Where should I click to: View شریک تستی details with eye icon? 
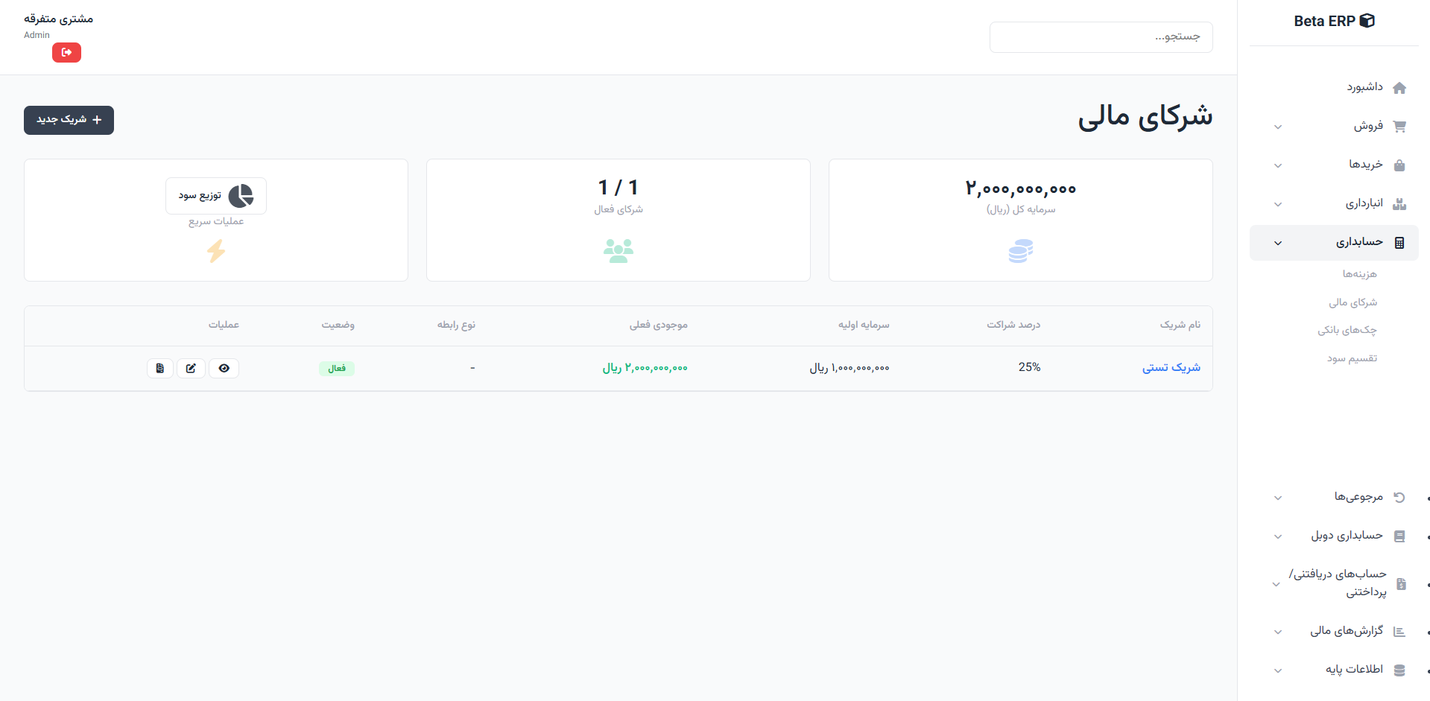pyautogui.click(x=224, y=368)
